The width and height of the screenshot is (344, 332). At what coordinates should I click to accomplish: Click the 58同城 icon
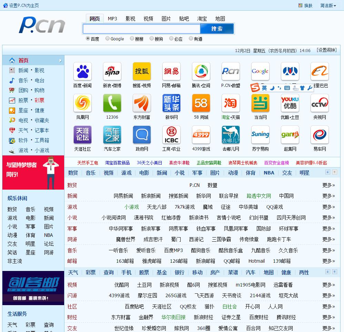click(x=201, y=103)
